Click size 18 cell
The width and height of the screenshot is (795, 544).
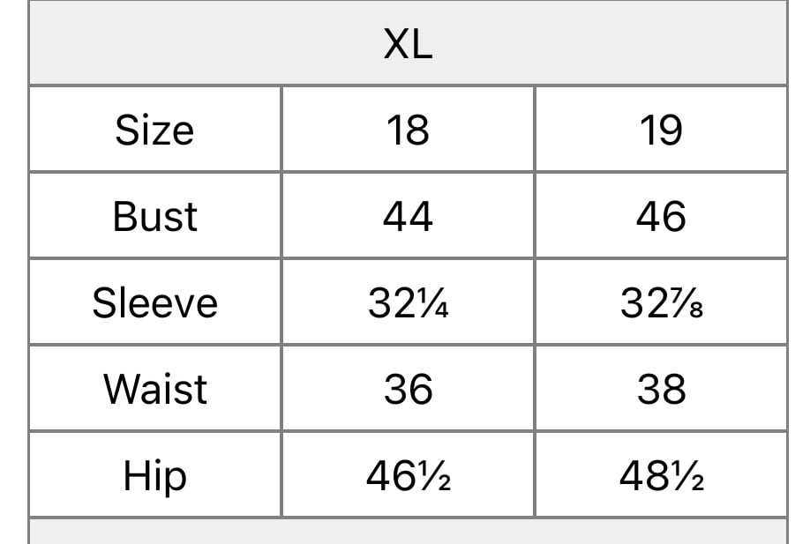409,130
